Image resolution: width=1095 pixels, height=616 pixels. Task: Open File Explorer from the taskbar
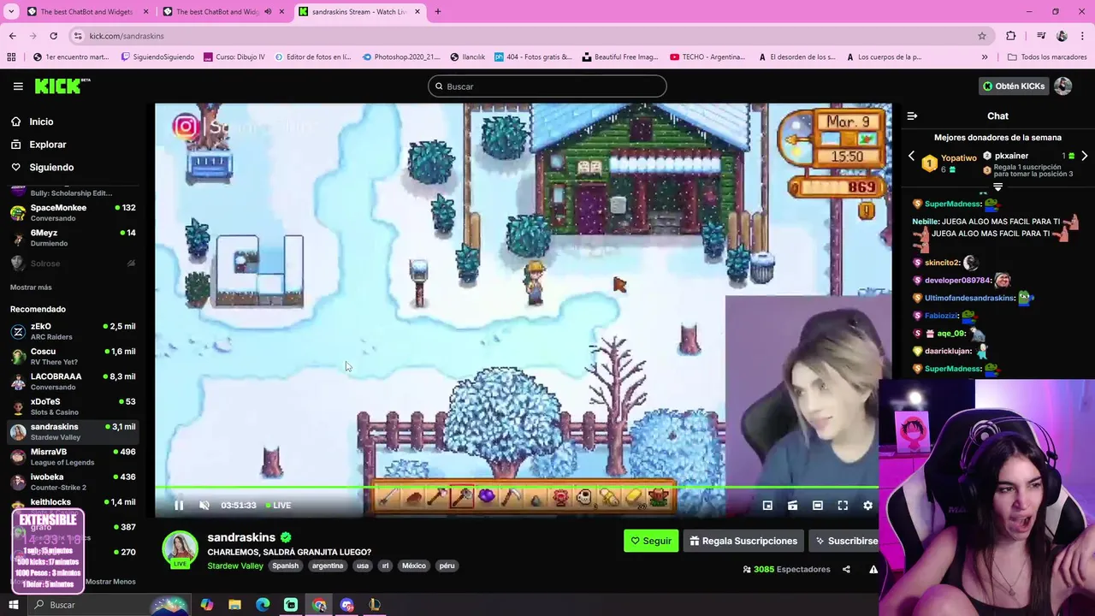234,605
